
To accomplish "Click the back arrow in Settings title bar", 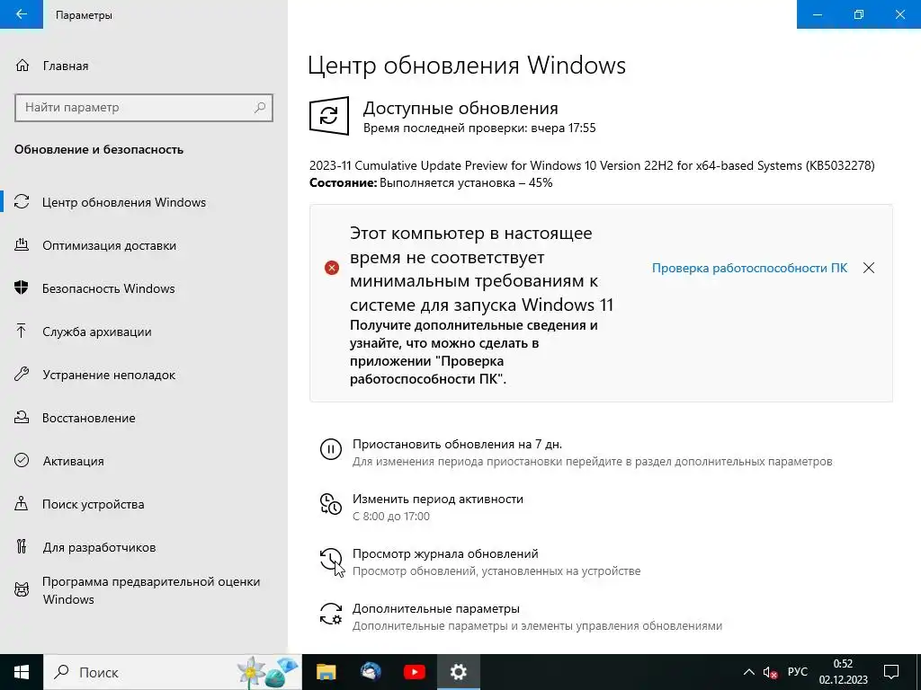I will coord(22,14).
